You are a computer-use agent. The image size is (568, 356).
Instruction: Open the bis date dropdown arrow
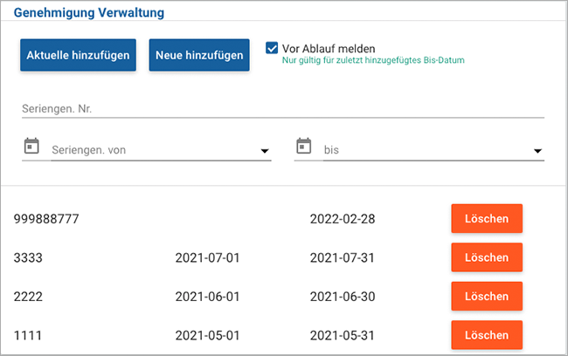[x=537, y=151]
